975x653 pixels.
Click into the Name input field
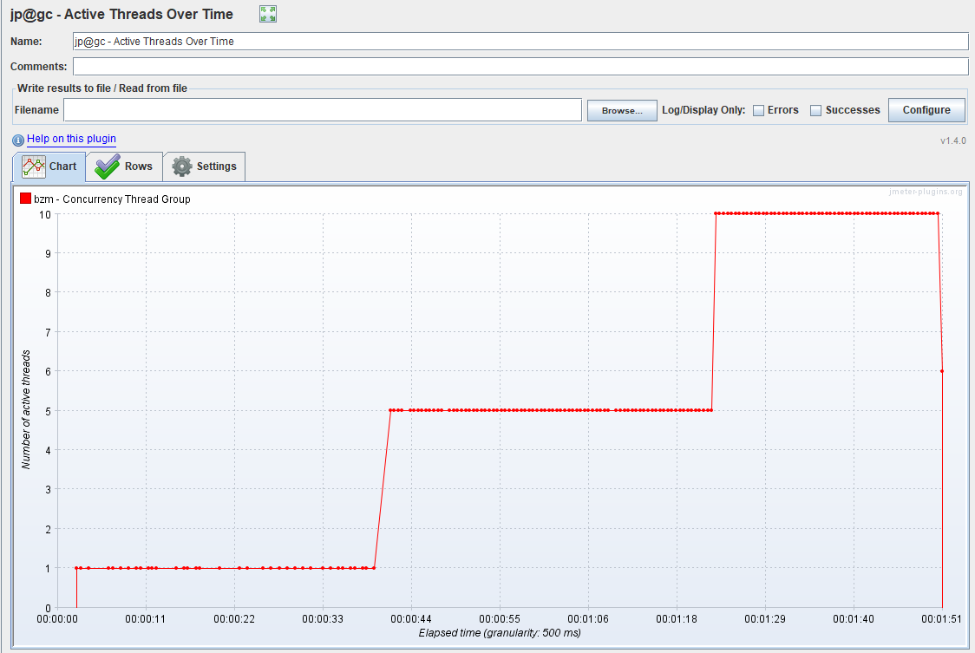tap(520, 42)
